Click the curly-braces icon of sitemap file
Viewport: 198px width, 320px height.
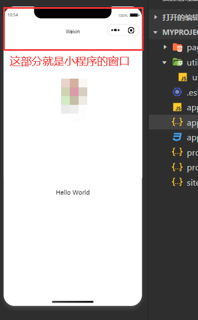click(x=177, y=182)
